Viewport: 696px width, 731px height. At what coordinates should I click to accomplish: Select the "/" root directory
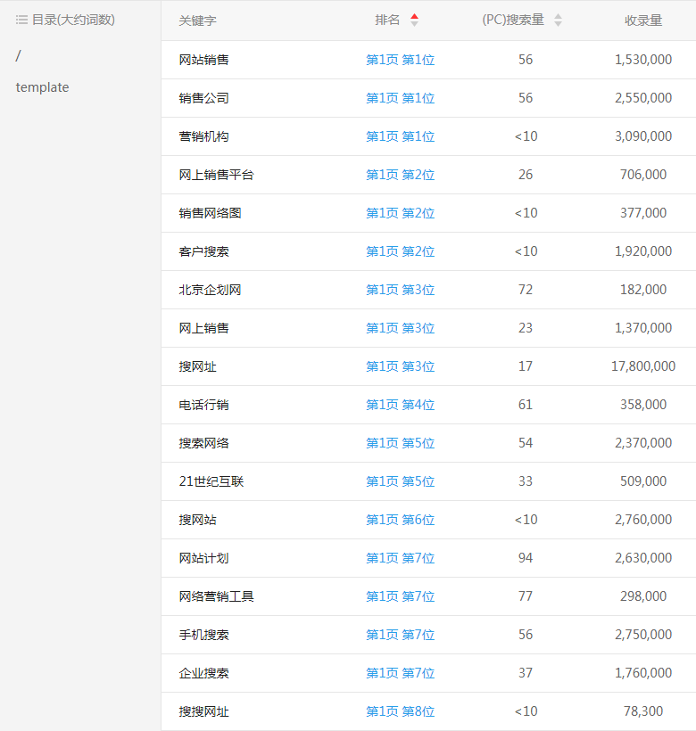point(19,56)
